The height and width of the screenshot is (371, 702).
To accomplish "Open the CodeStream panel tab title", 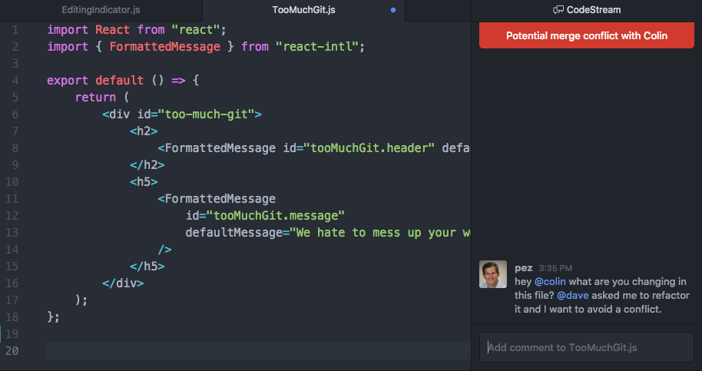I will 593,10.
